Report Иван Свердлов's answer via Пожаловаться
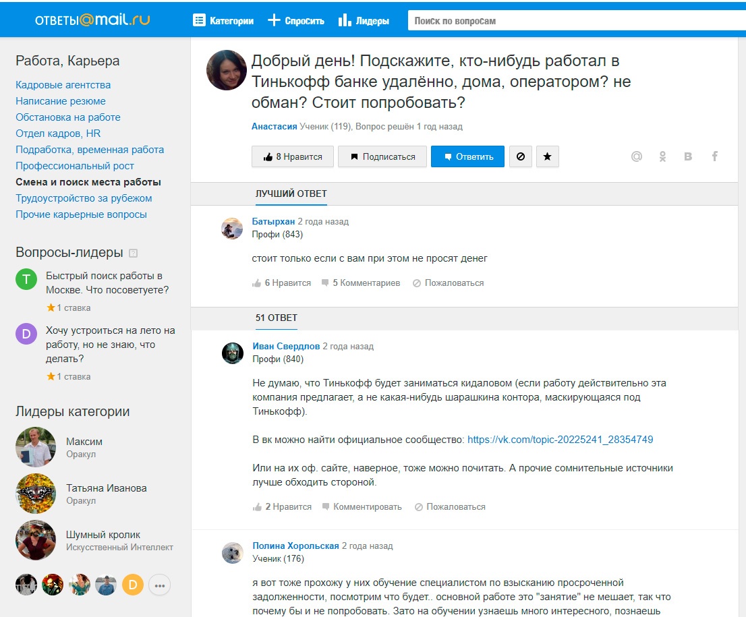The image size is (746, 617). coord(450,507)
